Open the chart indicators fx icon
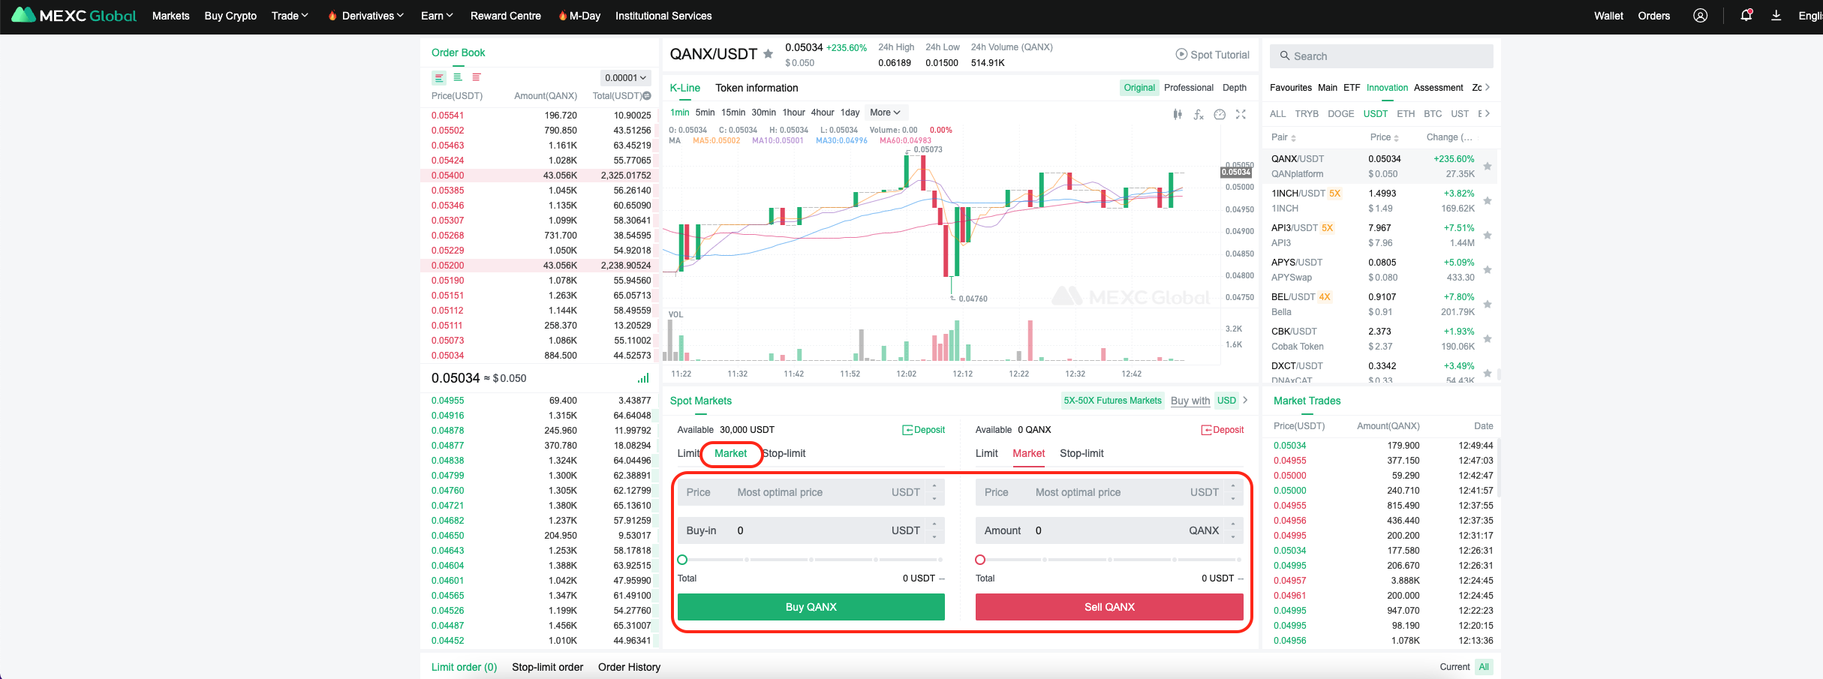The width and height of the screenshot is (1823, 679). 1199,114
